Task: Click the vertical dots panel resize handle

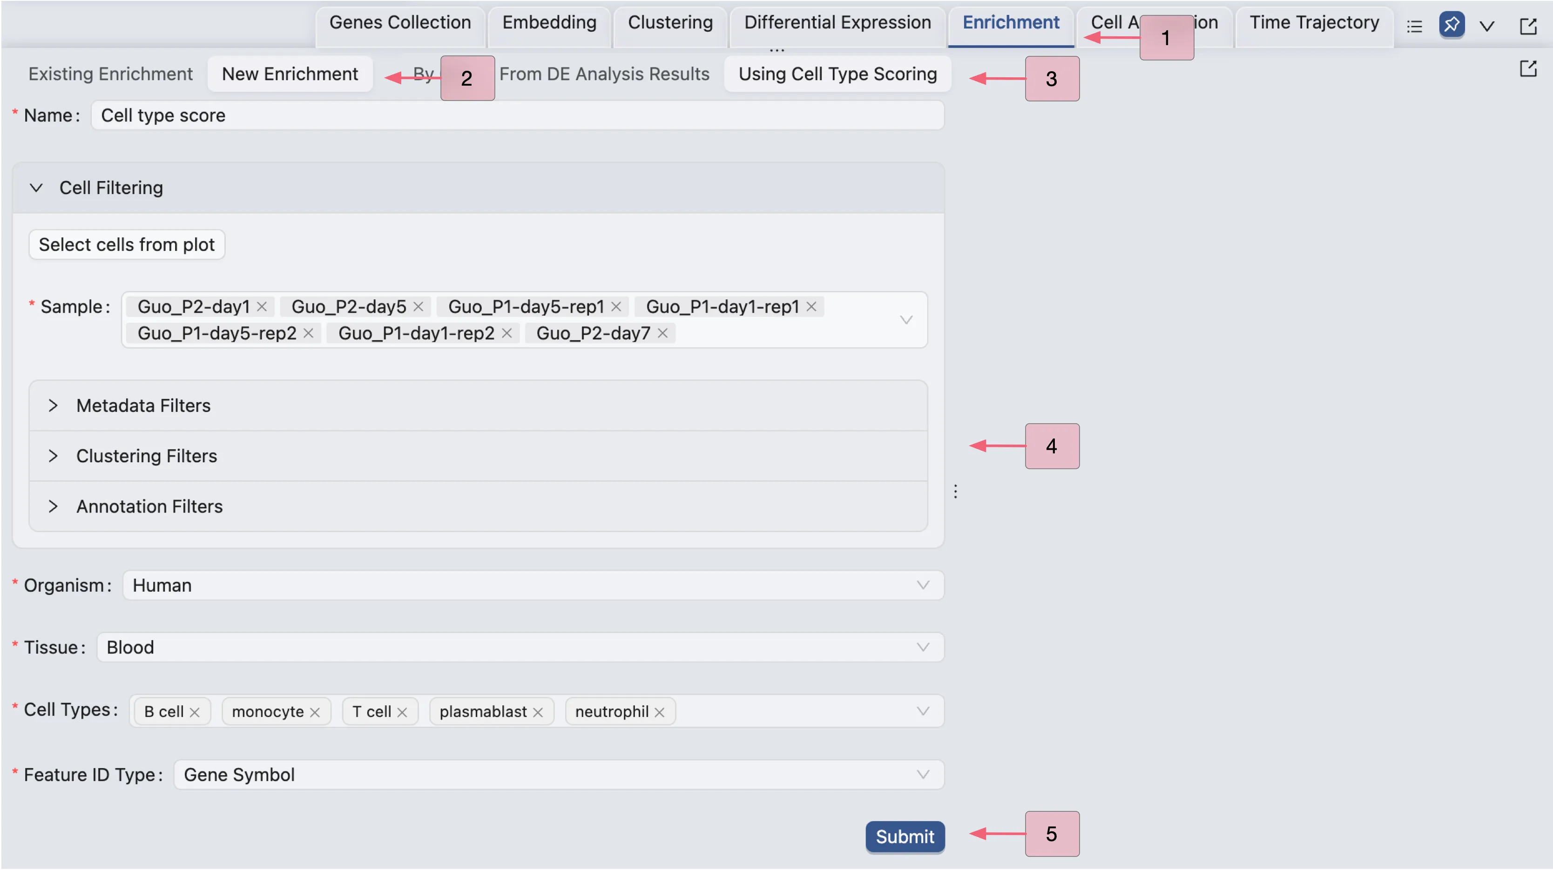Action: point(956,492)
